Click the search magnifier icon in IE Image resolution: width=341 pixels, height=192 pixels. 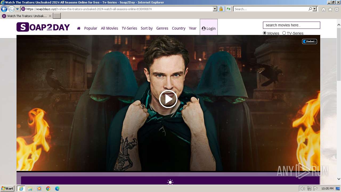[310, 9]
